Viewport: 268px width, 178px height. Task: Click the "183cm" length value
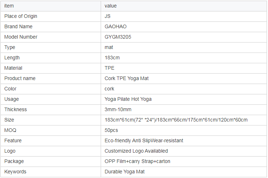(x=112, y=58)
